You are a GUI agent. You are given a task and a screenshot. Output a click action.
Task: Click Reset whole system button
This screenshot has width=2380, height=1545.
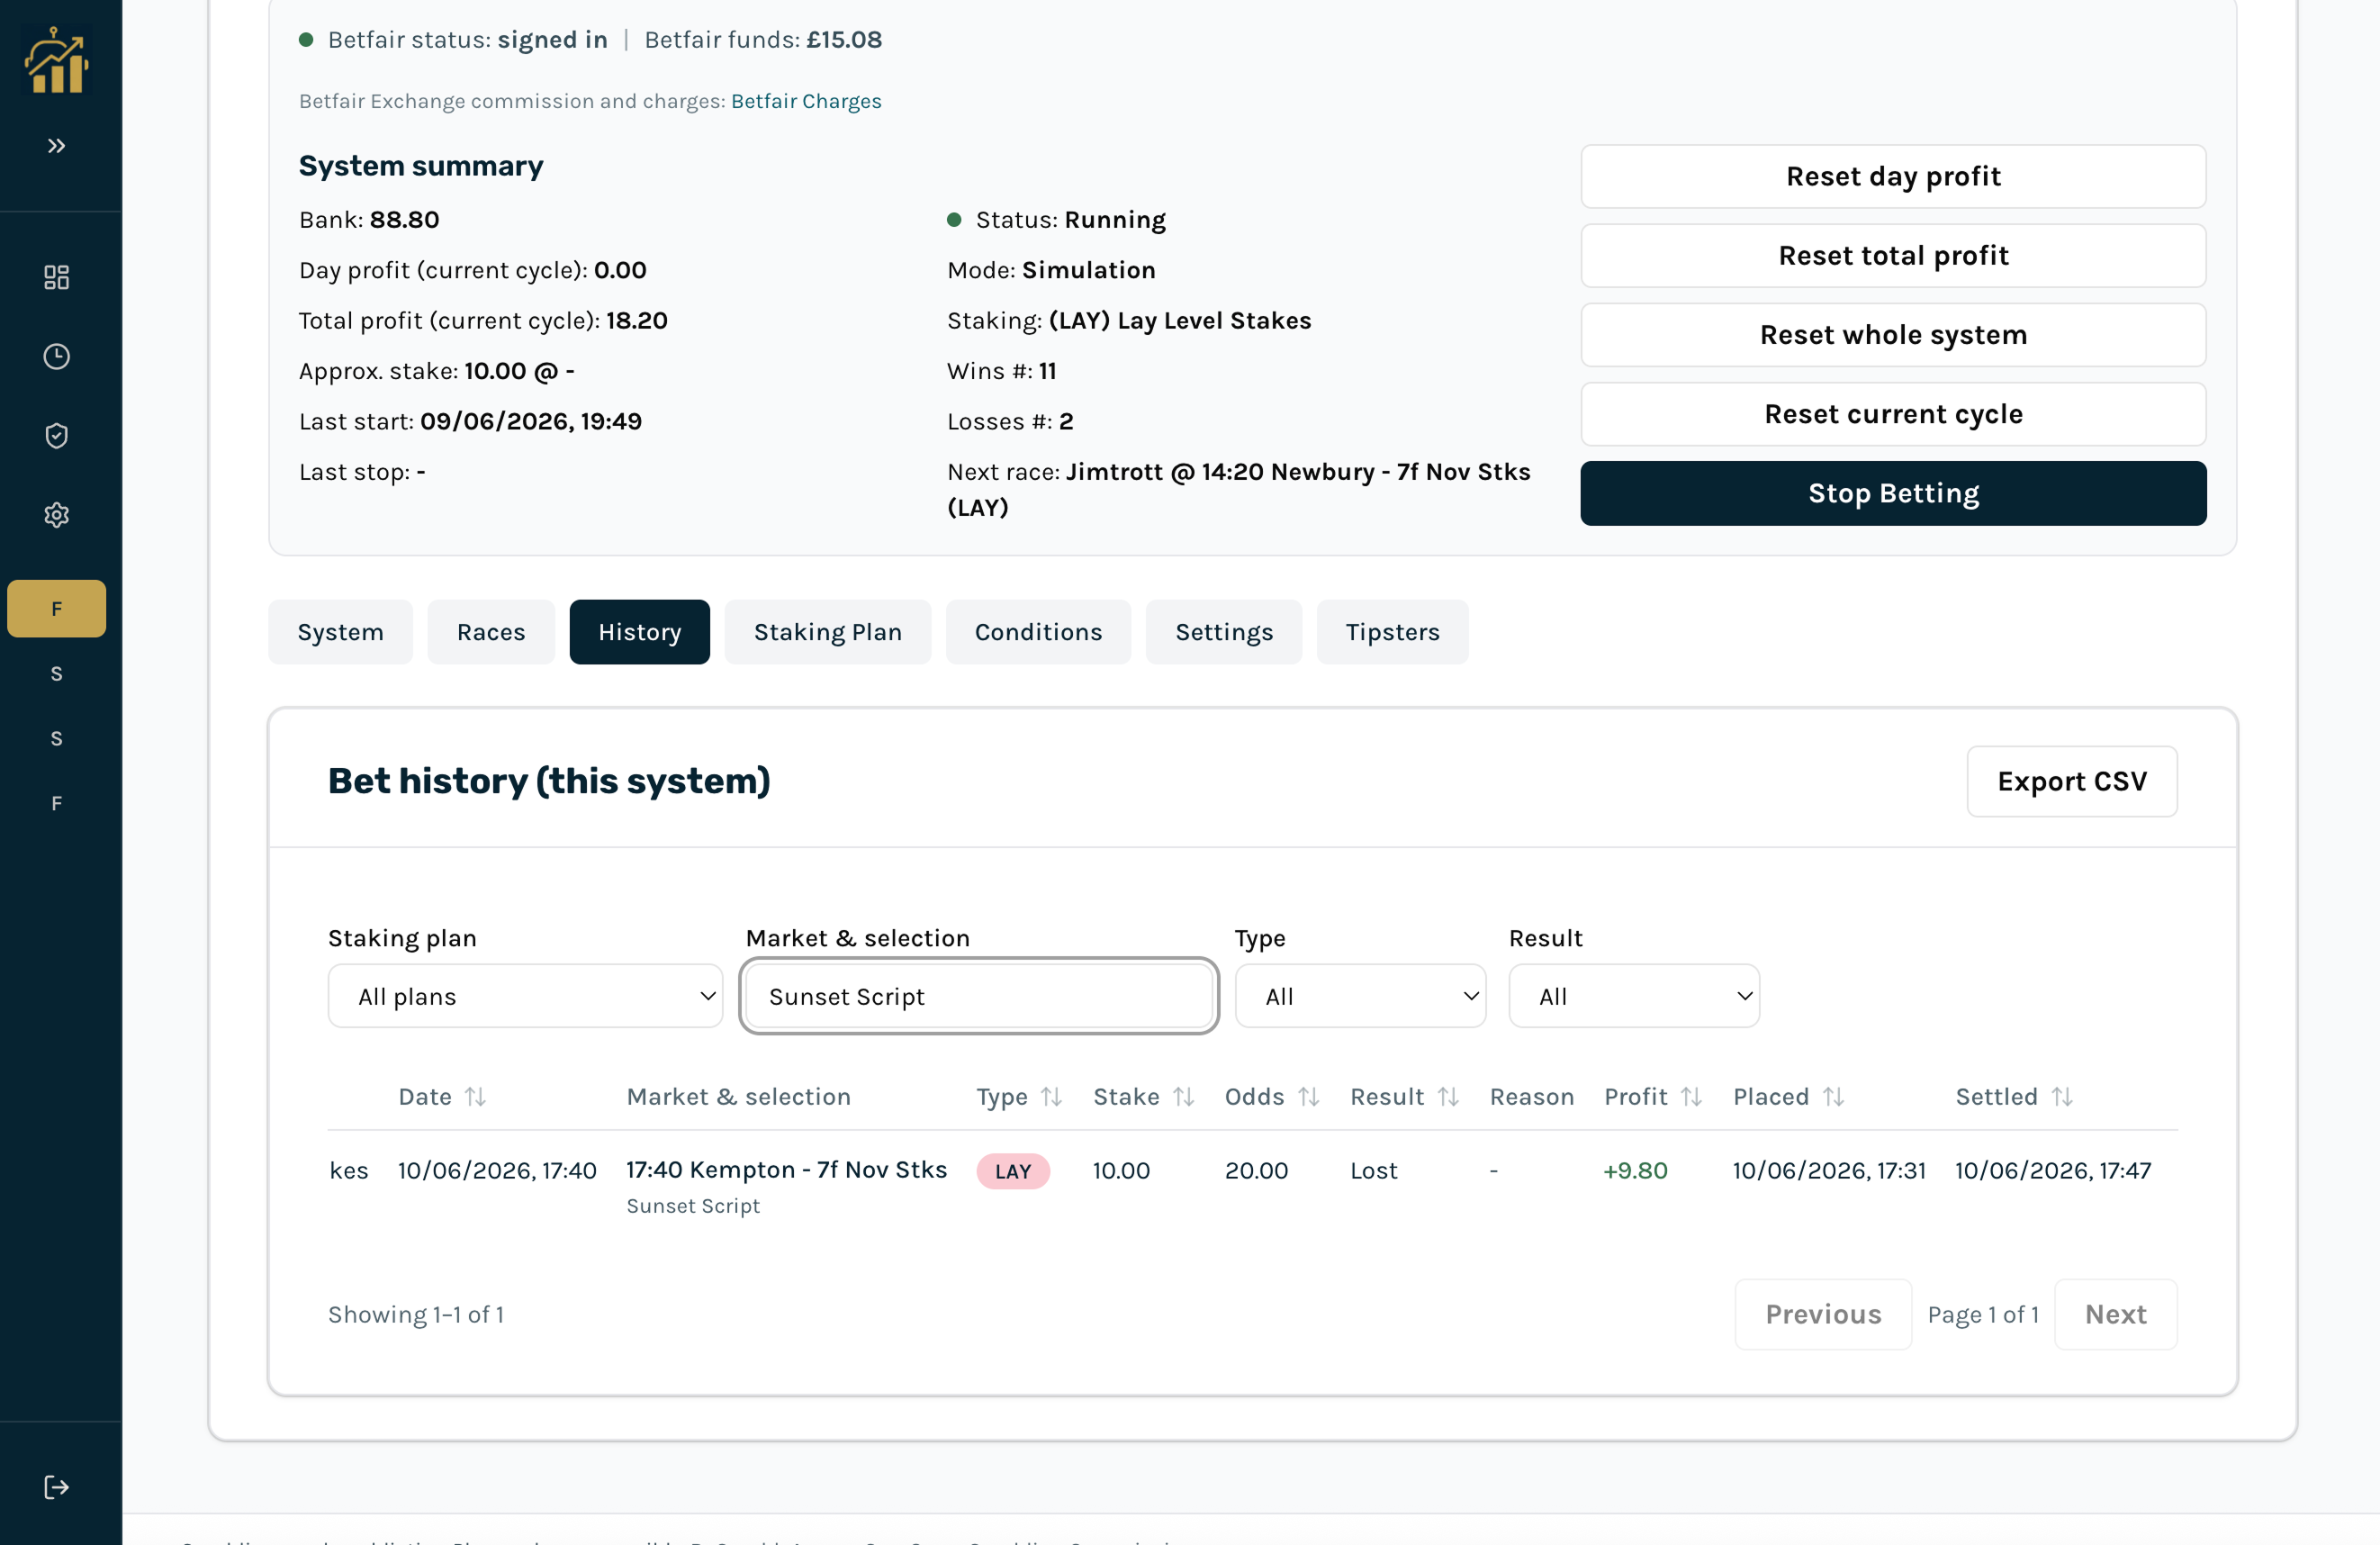[x=1893, y=335]
